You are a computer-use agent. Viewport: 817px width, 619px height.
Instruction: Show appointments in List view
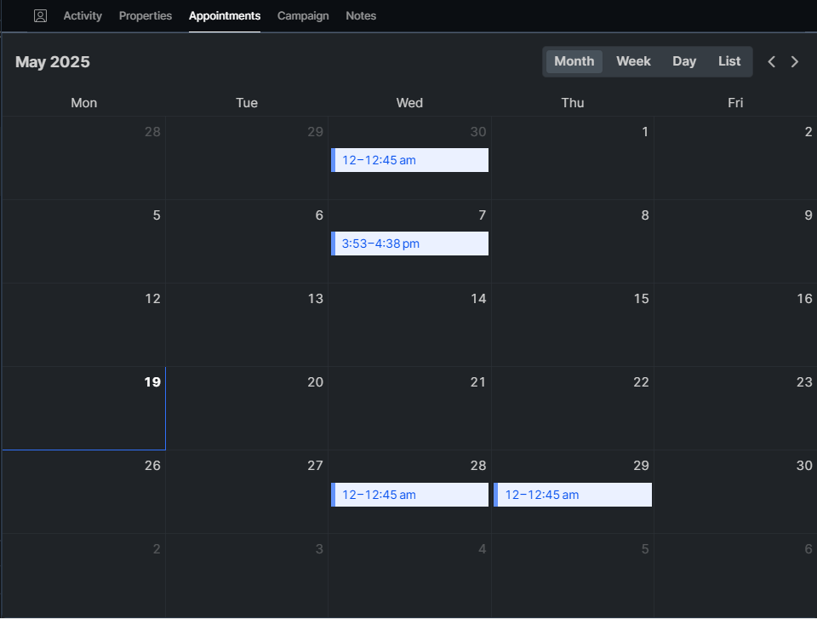coord(729,61)
